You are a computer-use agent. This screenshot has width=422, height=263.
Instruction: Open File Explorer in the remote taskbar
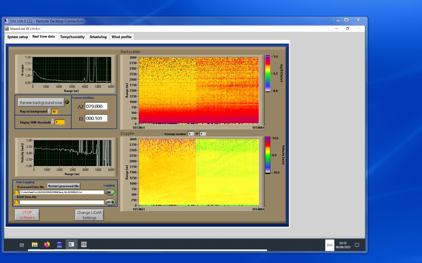35,244
